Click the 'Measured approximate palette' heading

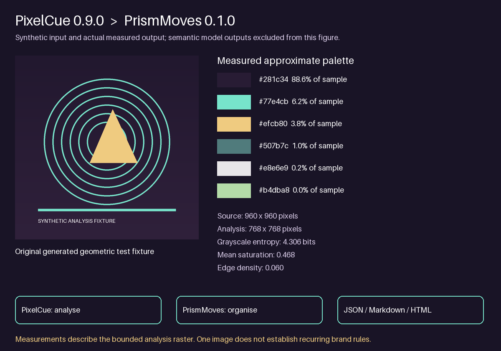coord(286,61)
